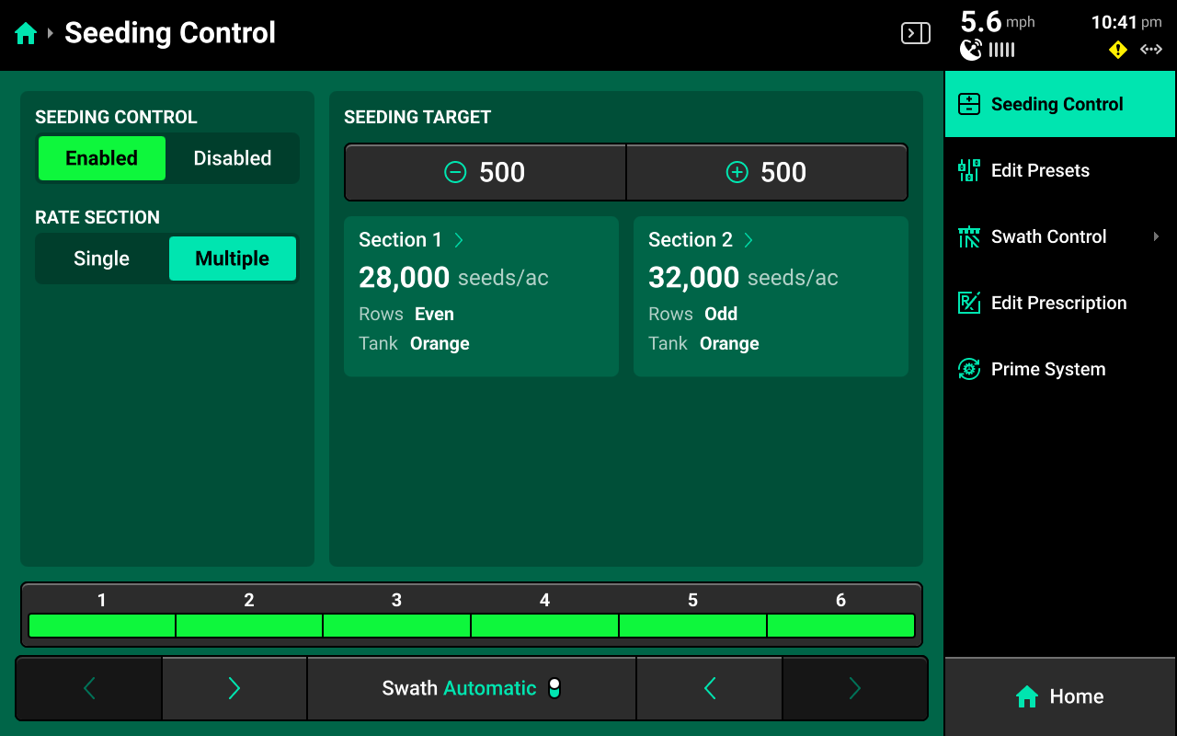Open Seeding Control menu item
Image resolution: width=1177 pixels, height=736 pixels.
[1060, 104]
